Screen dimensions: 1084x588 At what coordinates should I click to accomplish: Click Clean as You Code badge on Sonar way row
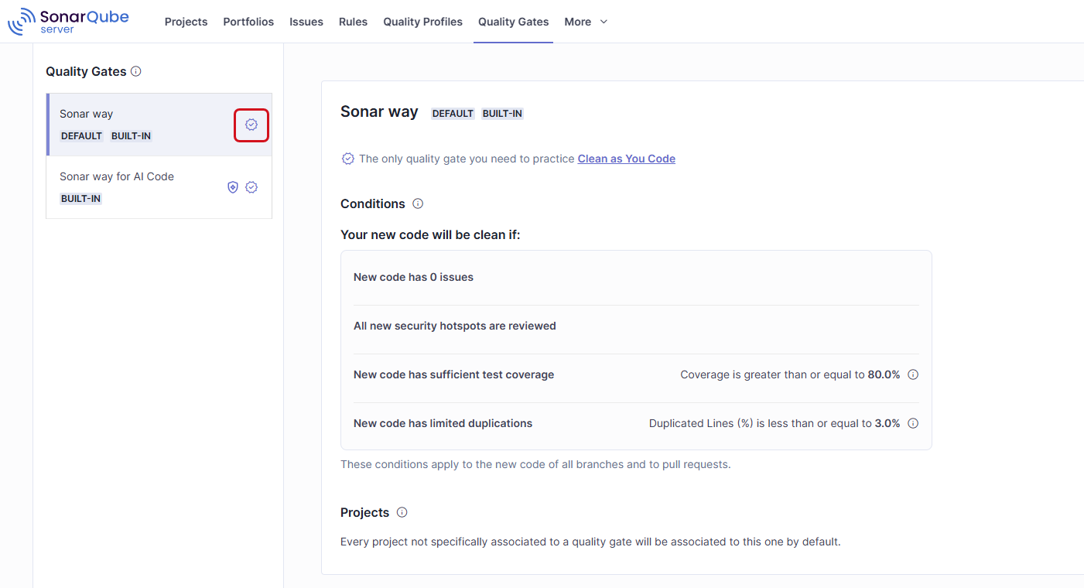pyautogui.click(x=251, y=125)
